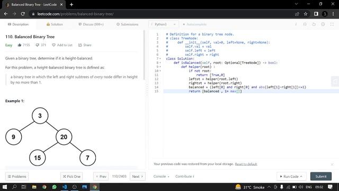Open the Chrome three-dot menu
Viewport: 339px width, 191px height.
pyautogui.click(x=333, y=14)
